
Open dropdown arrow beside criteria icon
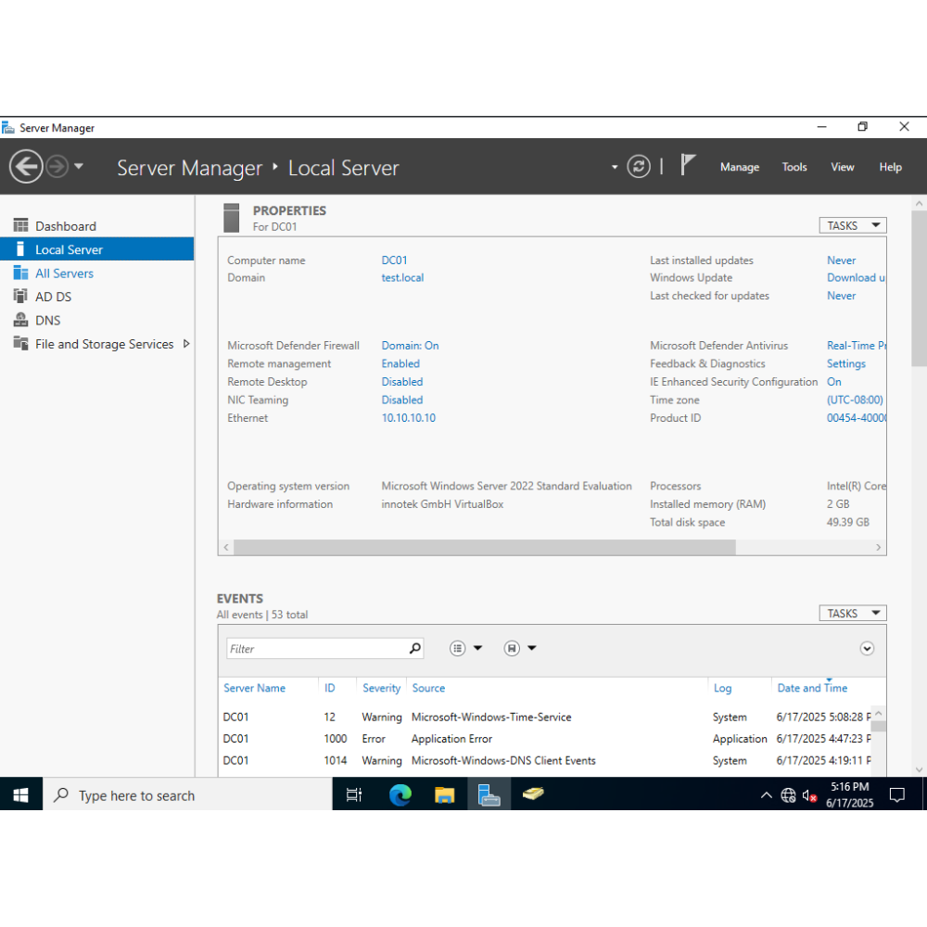click(x=477, y=649)
